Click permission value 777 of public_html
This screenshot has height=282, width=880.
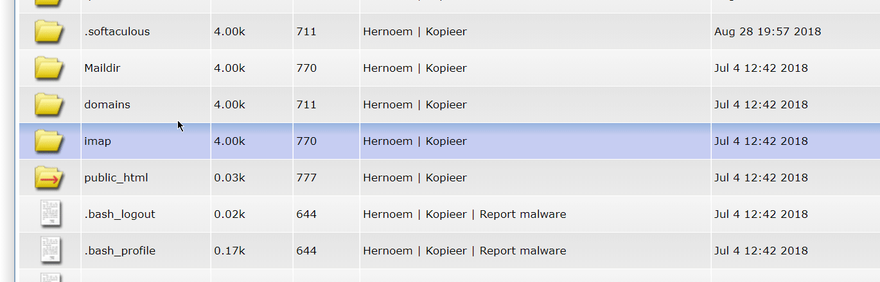(306, 178)
